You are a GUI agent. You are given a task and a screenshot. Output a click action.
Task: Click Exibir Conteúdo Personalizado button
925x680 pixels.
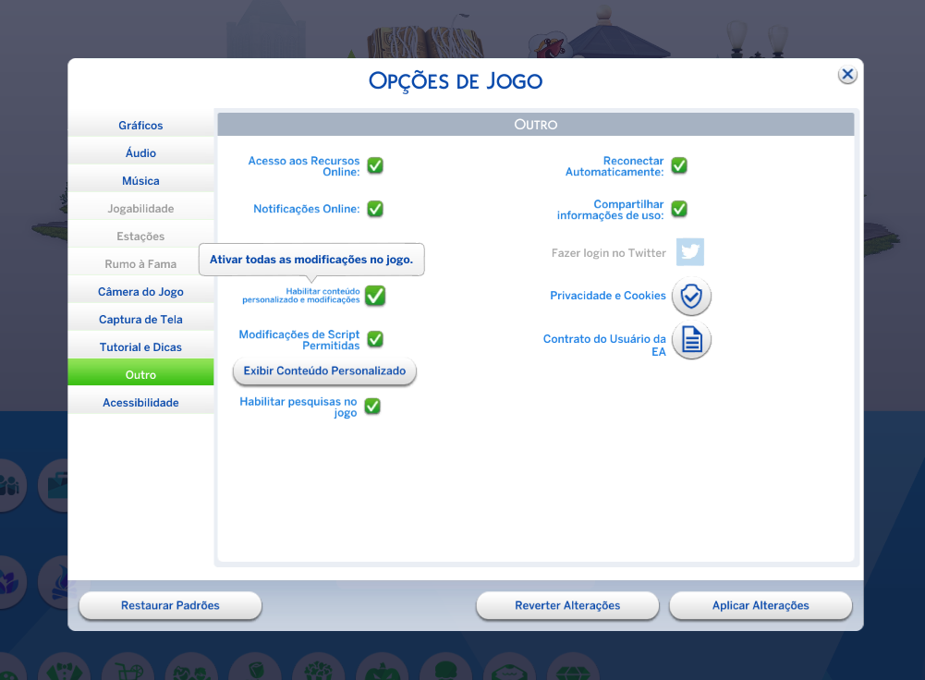click(324, 371)
